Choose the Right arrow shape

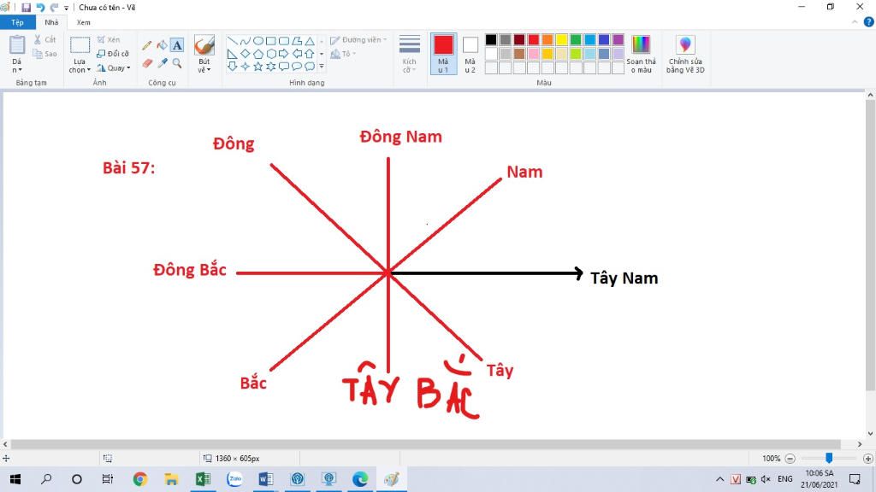(x=284, y=54)
